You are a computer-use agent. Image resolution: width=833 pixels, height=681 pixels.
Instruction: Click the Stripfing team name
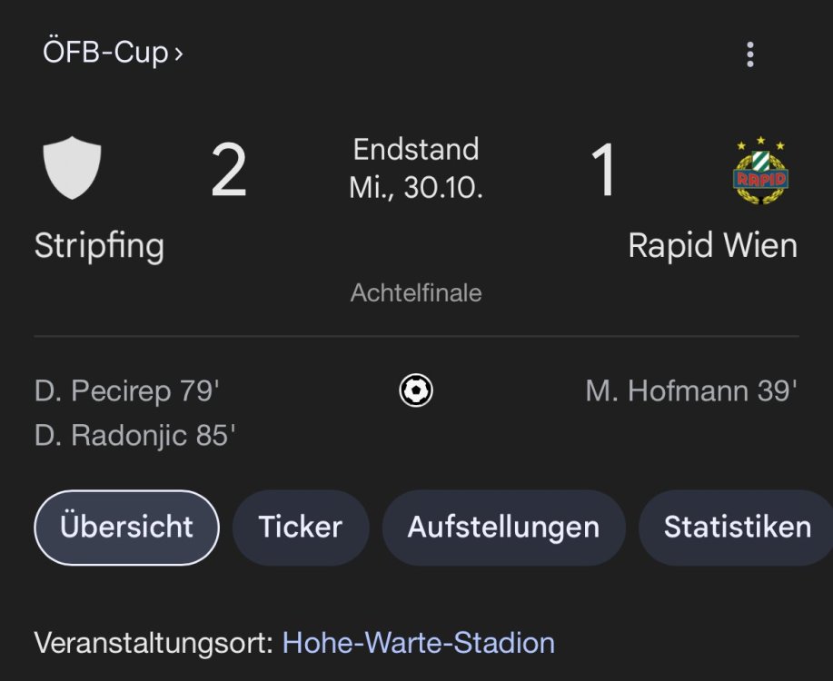[99, 245]
